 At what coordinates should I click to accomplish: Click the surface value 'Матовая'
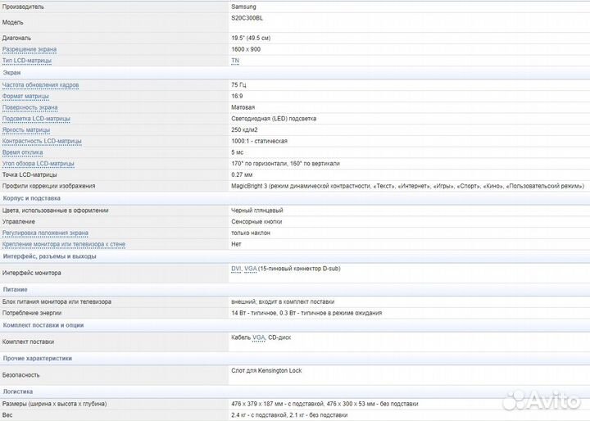243,107
